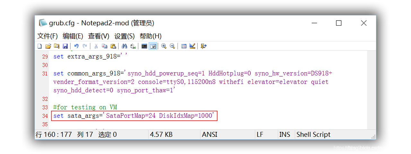Close the Notepad2-mod window

click(363, 23)
